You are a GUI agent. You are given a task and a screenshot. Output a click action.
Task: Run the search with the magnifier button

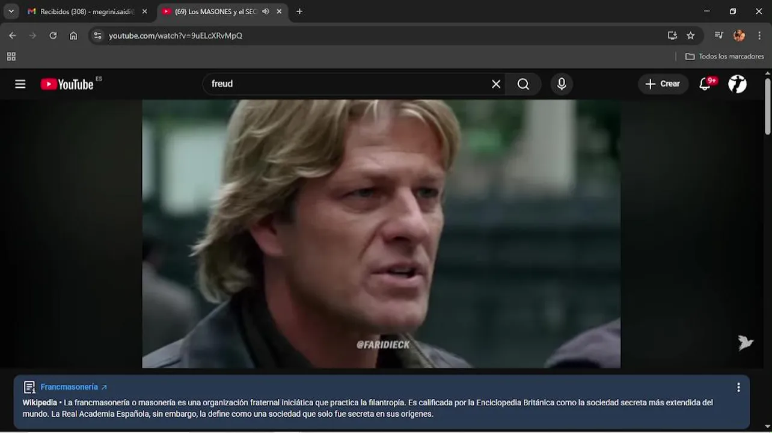(x=523, y=84)
